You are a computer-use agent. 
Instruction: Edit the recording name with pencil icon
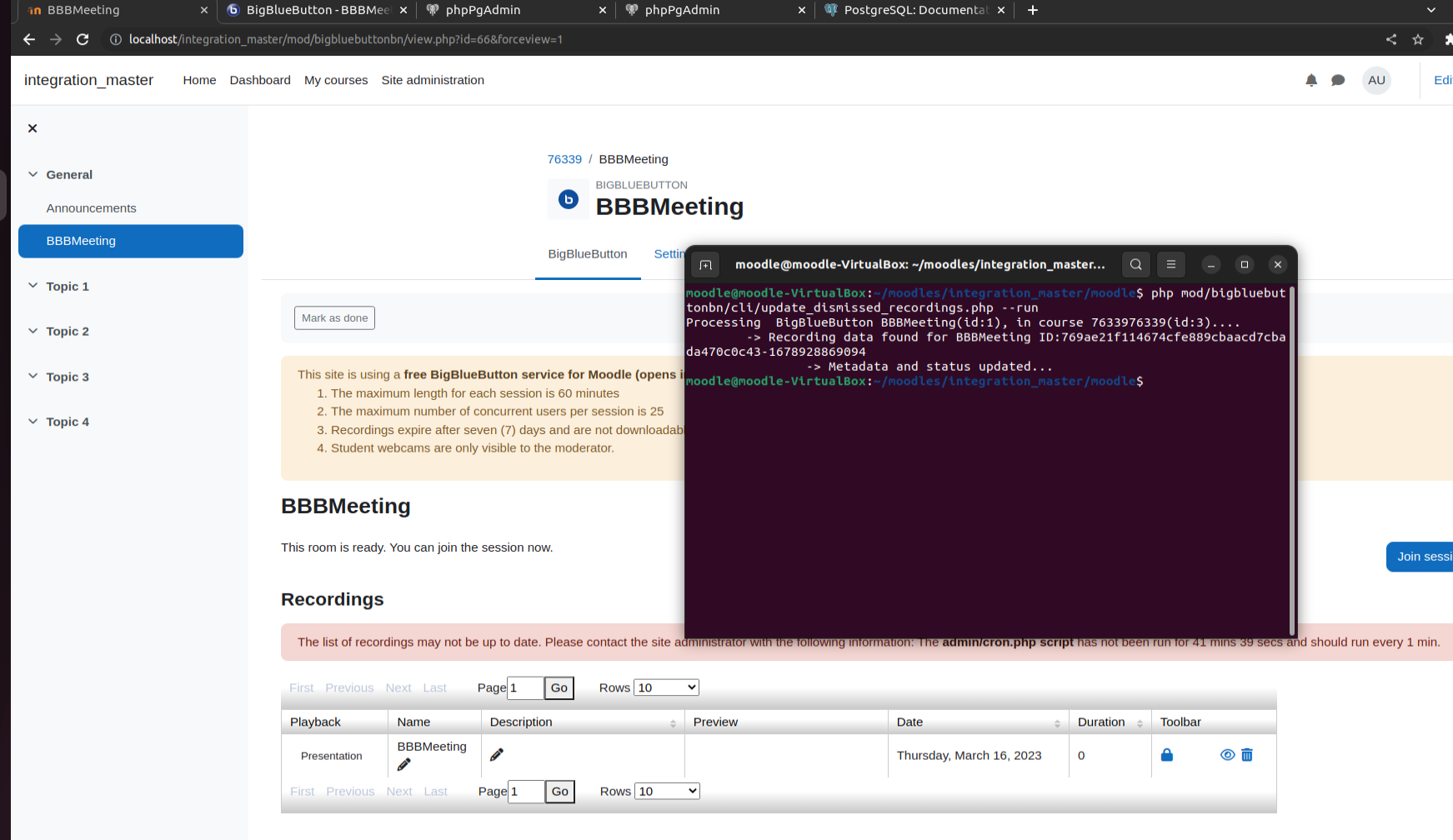404,764
